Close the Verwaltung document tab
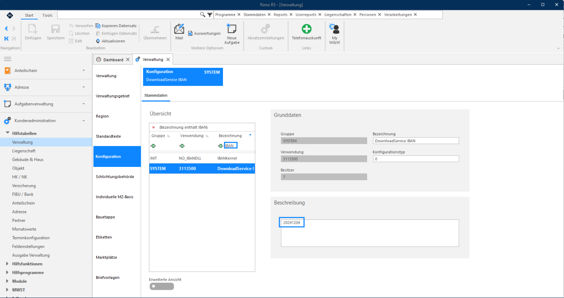The width and height of the screenshot is (564, 298). click(x=168, y=60)
